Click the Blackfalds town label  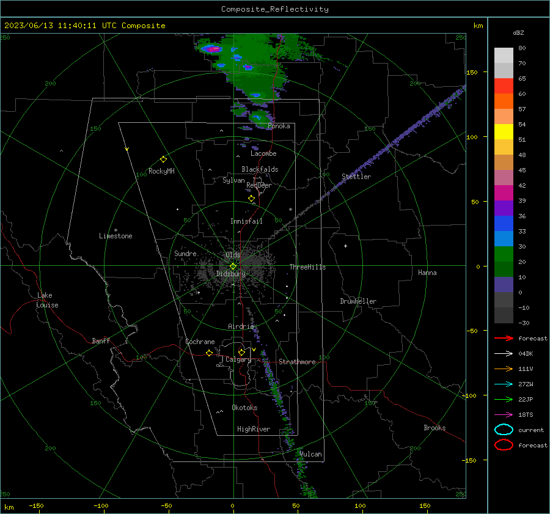pos(260,169)
